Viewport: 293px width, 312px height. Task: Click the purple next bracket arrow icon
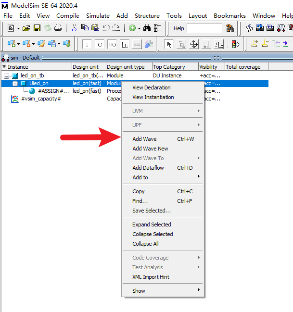[286, 43]
